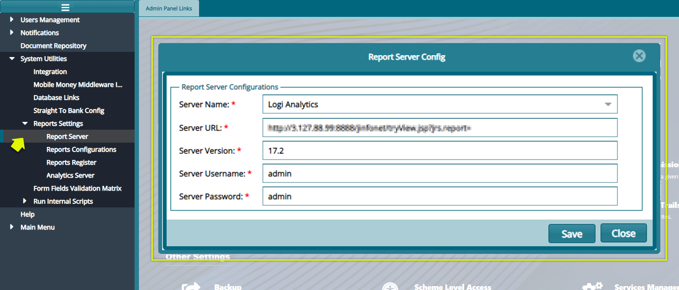Expand the Notifications section
Screen dimensions: 679x290
(x=12, y=32)
